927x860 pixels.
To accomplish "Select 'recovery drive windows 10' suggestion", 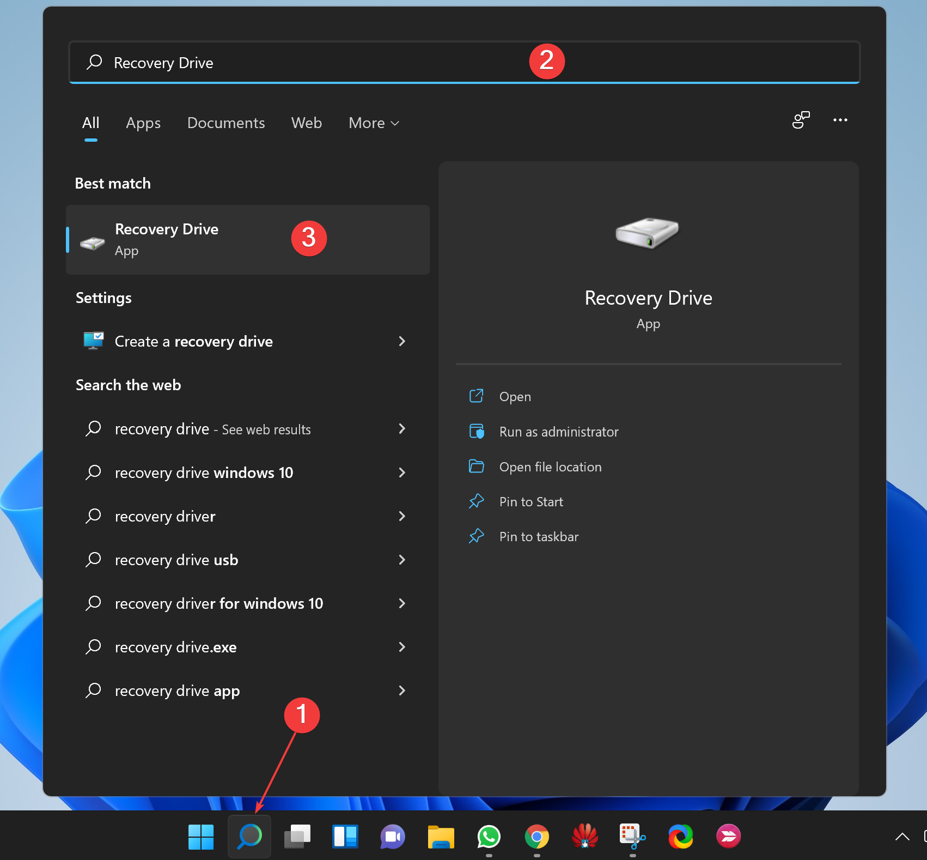I will click(x=248, y=473).
